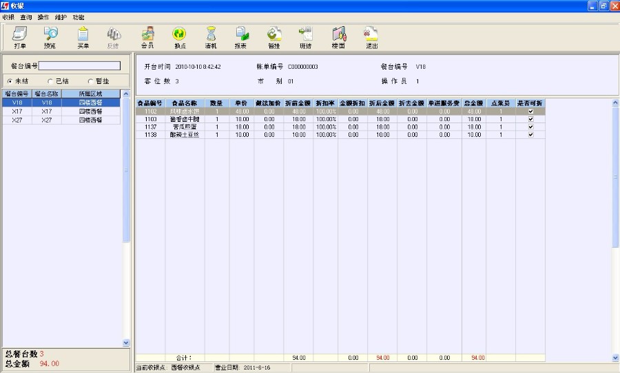The width and height of the screenshot is (620, 373).
Task: Click the bill number C000000003 text
Action: pyautogui.click(x=303, y=67)
